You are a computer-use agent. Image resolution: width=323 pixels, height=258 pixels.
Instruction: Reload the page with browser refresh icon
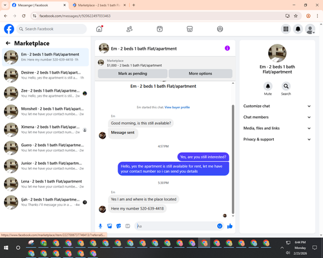[24, 15]
